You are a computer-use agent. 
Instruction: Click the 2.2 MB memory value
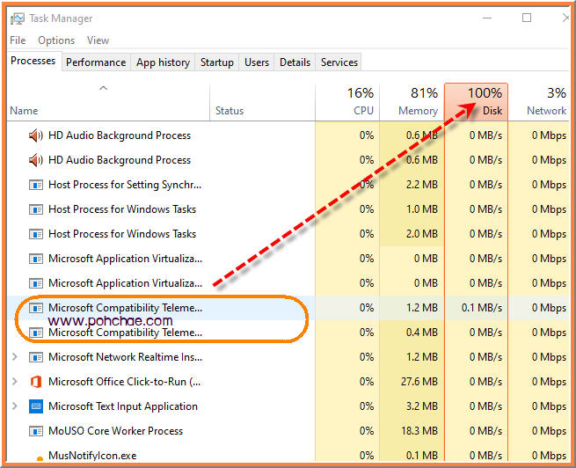pos(422,185)
